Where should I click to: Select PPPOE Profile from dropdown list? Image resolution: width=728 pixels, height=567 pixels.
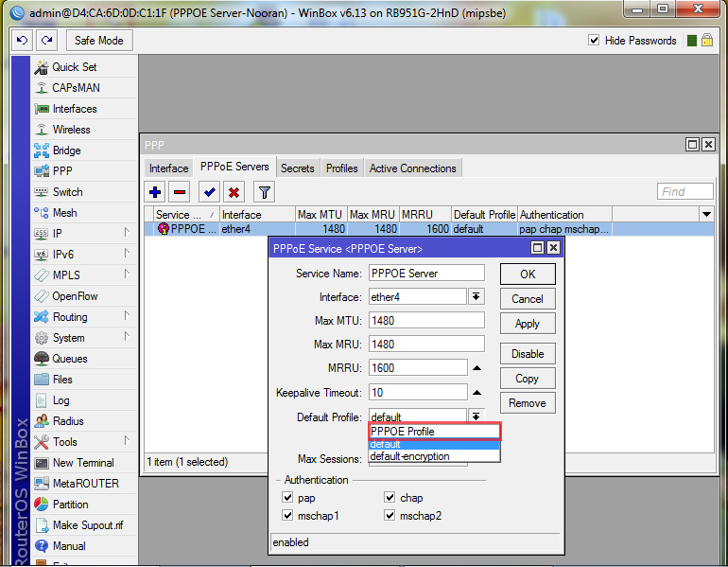pos(435,432)
